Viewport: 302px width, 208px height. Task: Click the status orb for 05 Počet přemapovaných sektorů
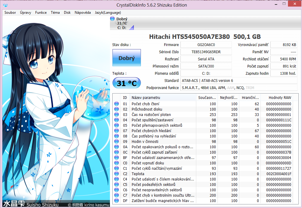click(116, 125)
